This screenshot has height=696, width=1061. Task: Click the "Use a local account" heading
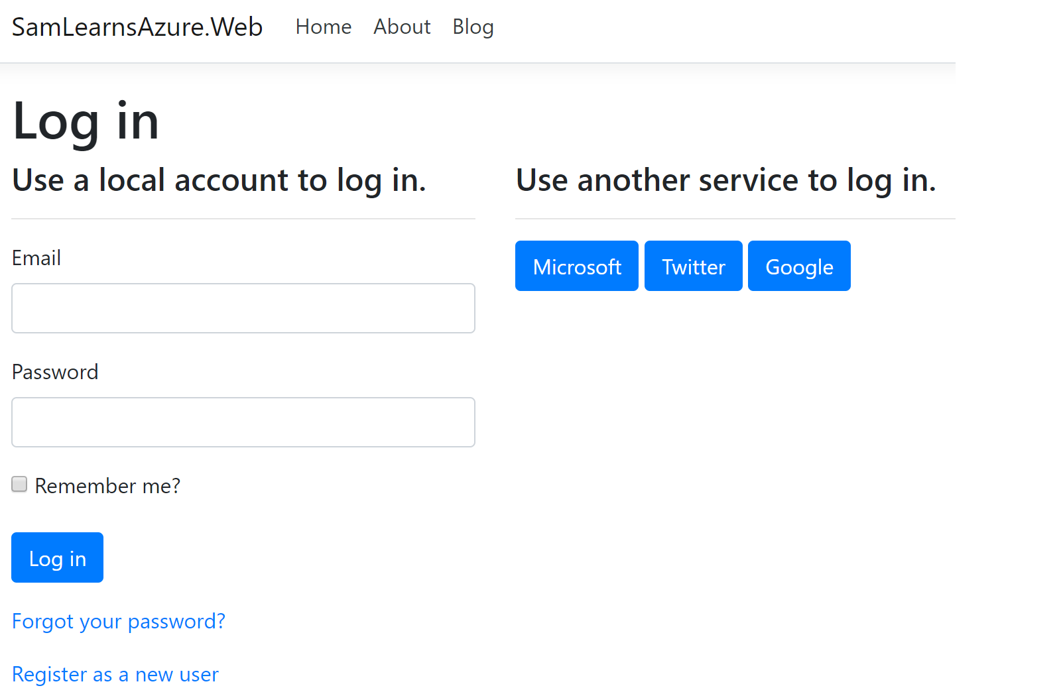219,180
